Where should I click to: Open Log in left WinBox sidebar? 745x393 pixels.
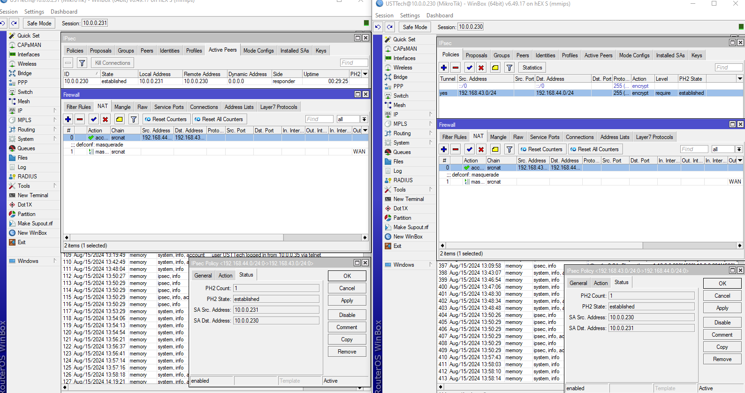coord(22,167)
